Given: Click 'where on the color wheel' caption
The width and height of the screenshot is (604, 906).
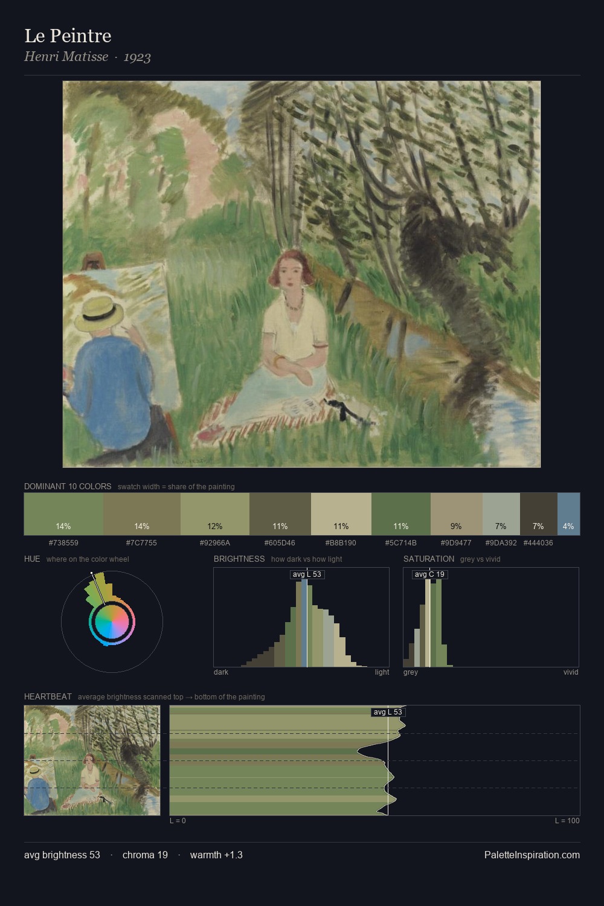Looking at the screenshot, I should click(x=88, y=559).
